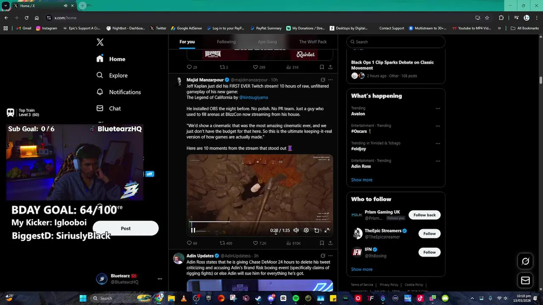543x305 pixels.
Task: Open Spotify from the taskbar
Action: point(296,298)
